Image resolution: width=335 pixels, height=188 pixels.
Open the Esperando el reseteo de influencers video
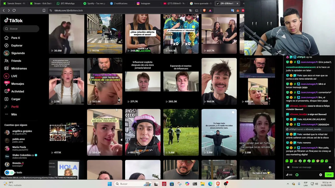tap(181, 81)
